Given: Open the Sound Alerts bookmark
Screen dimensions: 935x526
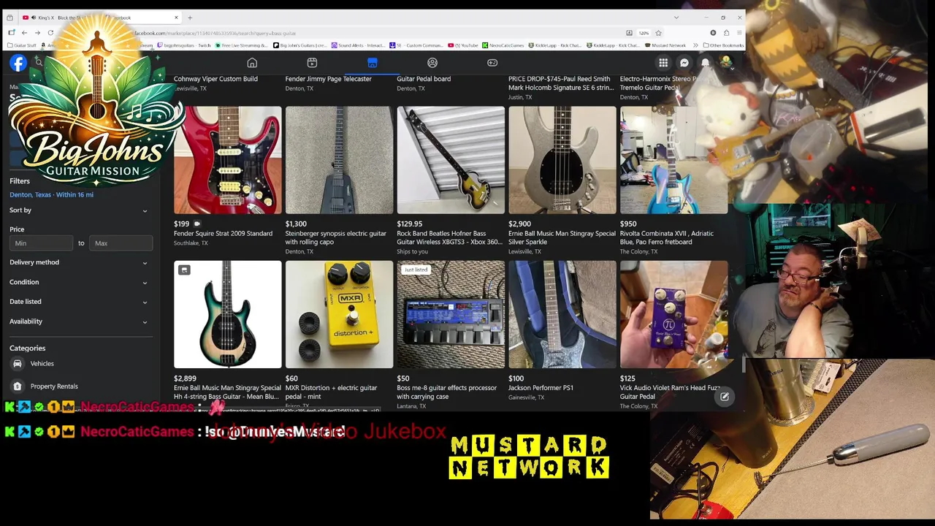Looking at the screenshot, I should 358,45.
